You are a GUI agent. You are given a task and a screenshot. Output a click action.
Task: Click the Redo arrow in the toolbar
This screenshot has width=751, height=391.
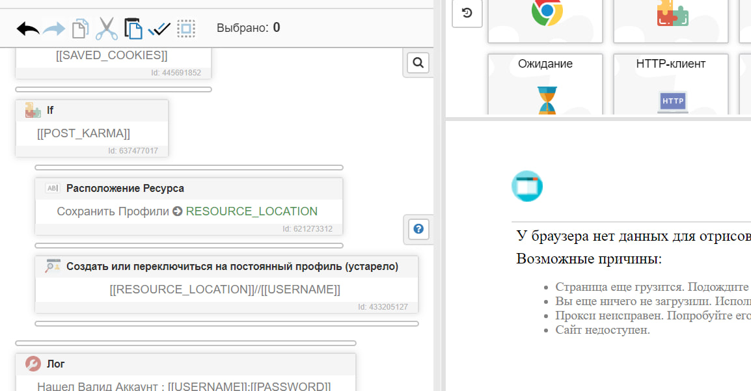(x=53, y=29)
